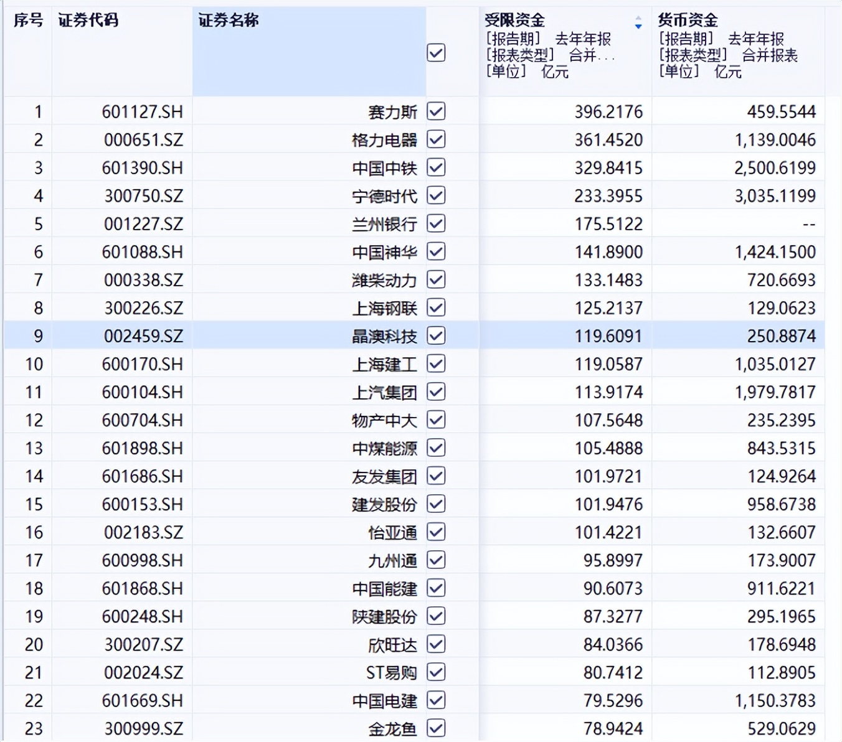
Task: Select stock code 600998.SH
Action: coord(143,560)
